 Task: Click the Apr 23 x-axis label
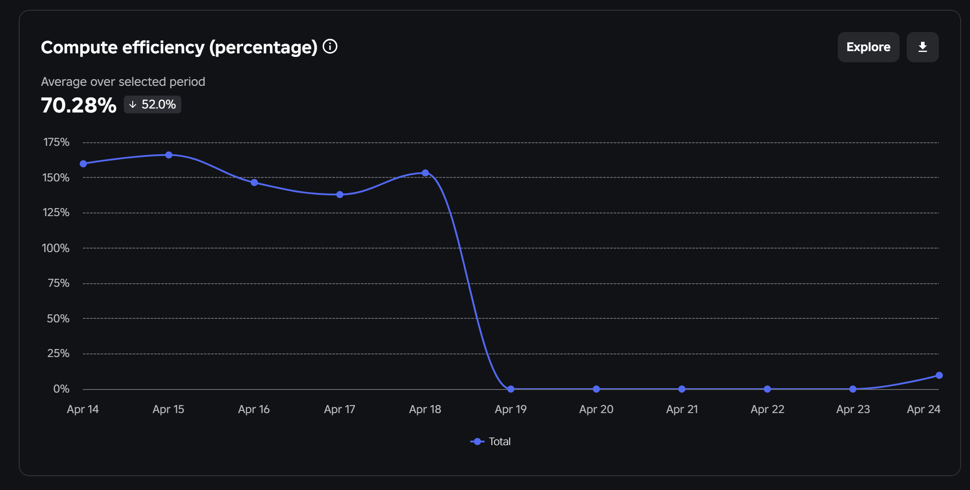(x=853, y=410)
